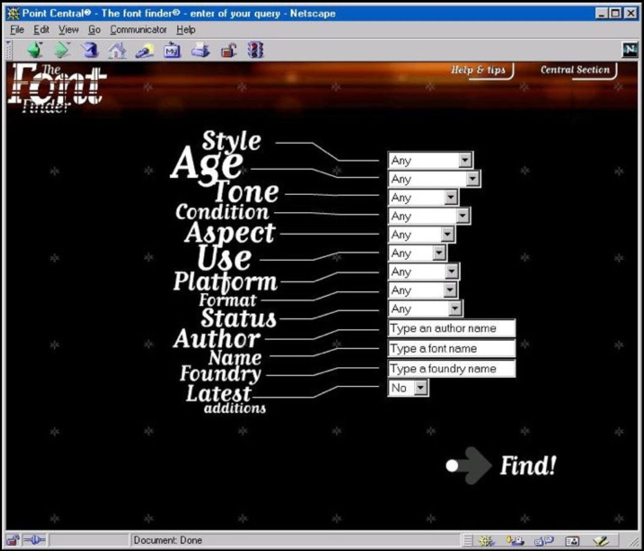This screenshot has width=644, height=551.
Task: Click the Find! text link
Action: tap(528, 466)
